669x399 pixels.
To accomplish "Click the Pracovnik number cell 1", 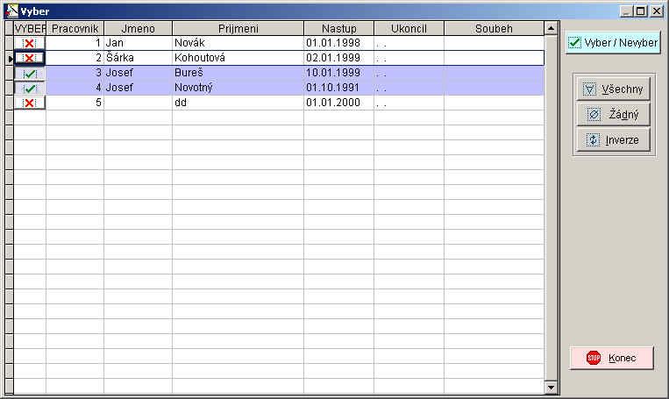I will coord(75,43).
